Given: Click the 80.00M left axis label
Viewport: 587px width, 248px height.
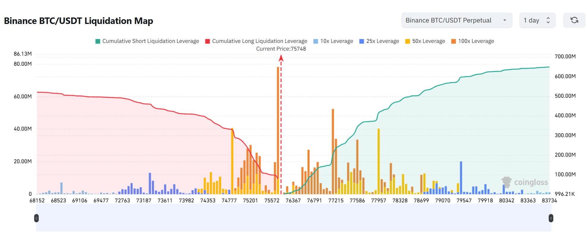Looking at the screenshot, I should (x=23, y=64).
